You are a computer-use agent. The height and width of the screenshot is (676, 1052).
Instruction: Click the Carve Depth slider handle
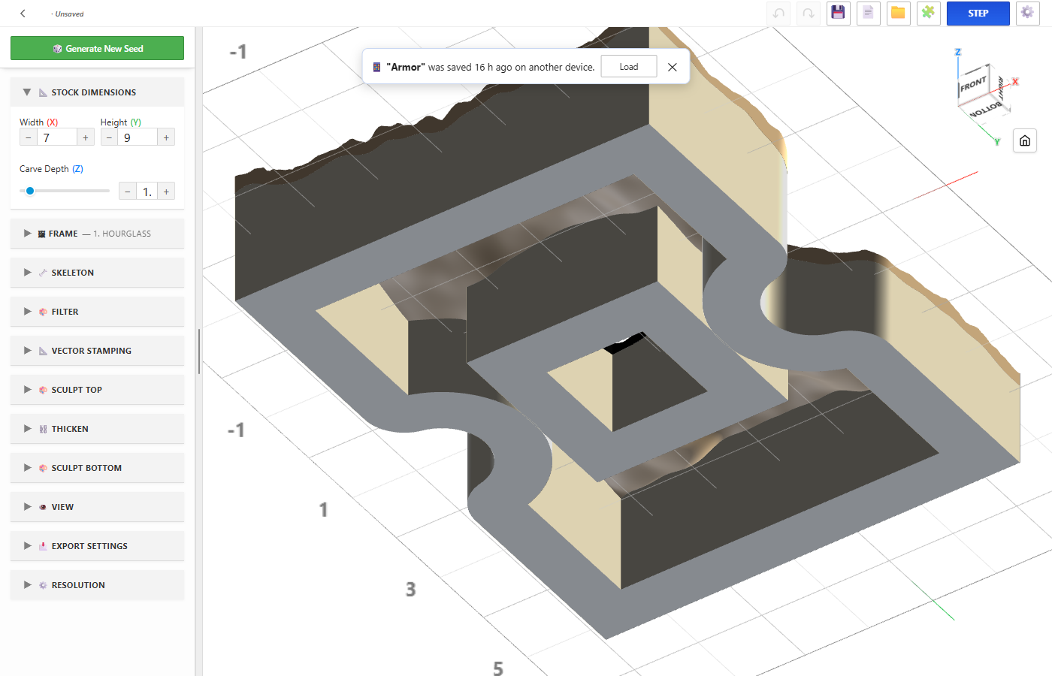click(30, 191)
